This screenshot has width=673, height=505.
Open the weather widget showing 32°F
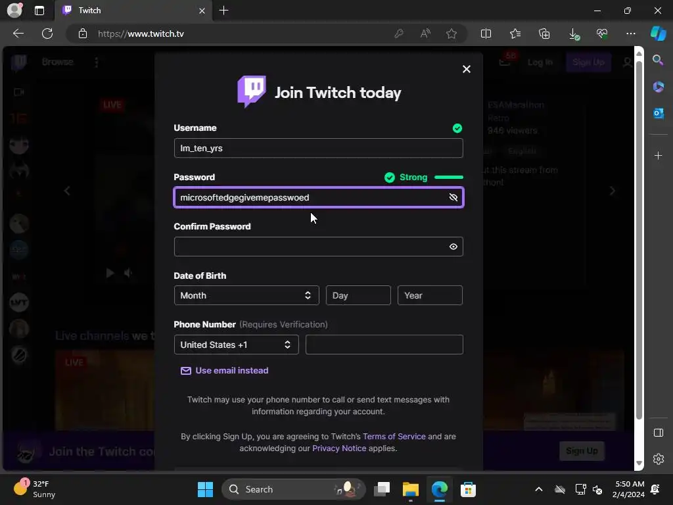[x=35, y=489]
